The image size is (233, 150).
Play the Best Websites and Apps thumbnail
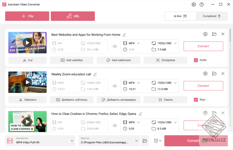[27, 43]
